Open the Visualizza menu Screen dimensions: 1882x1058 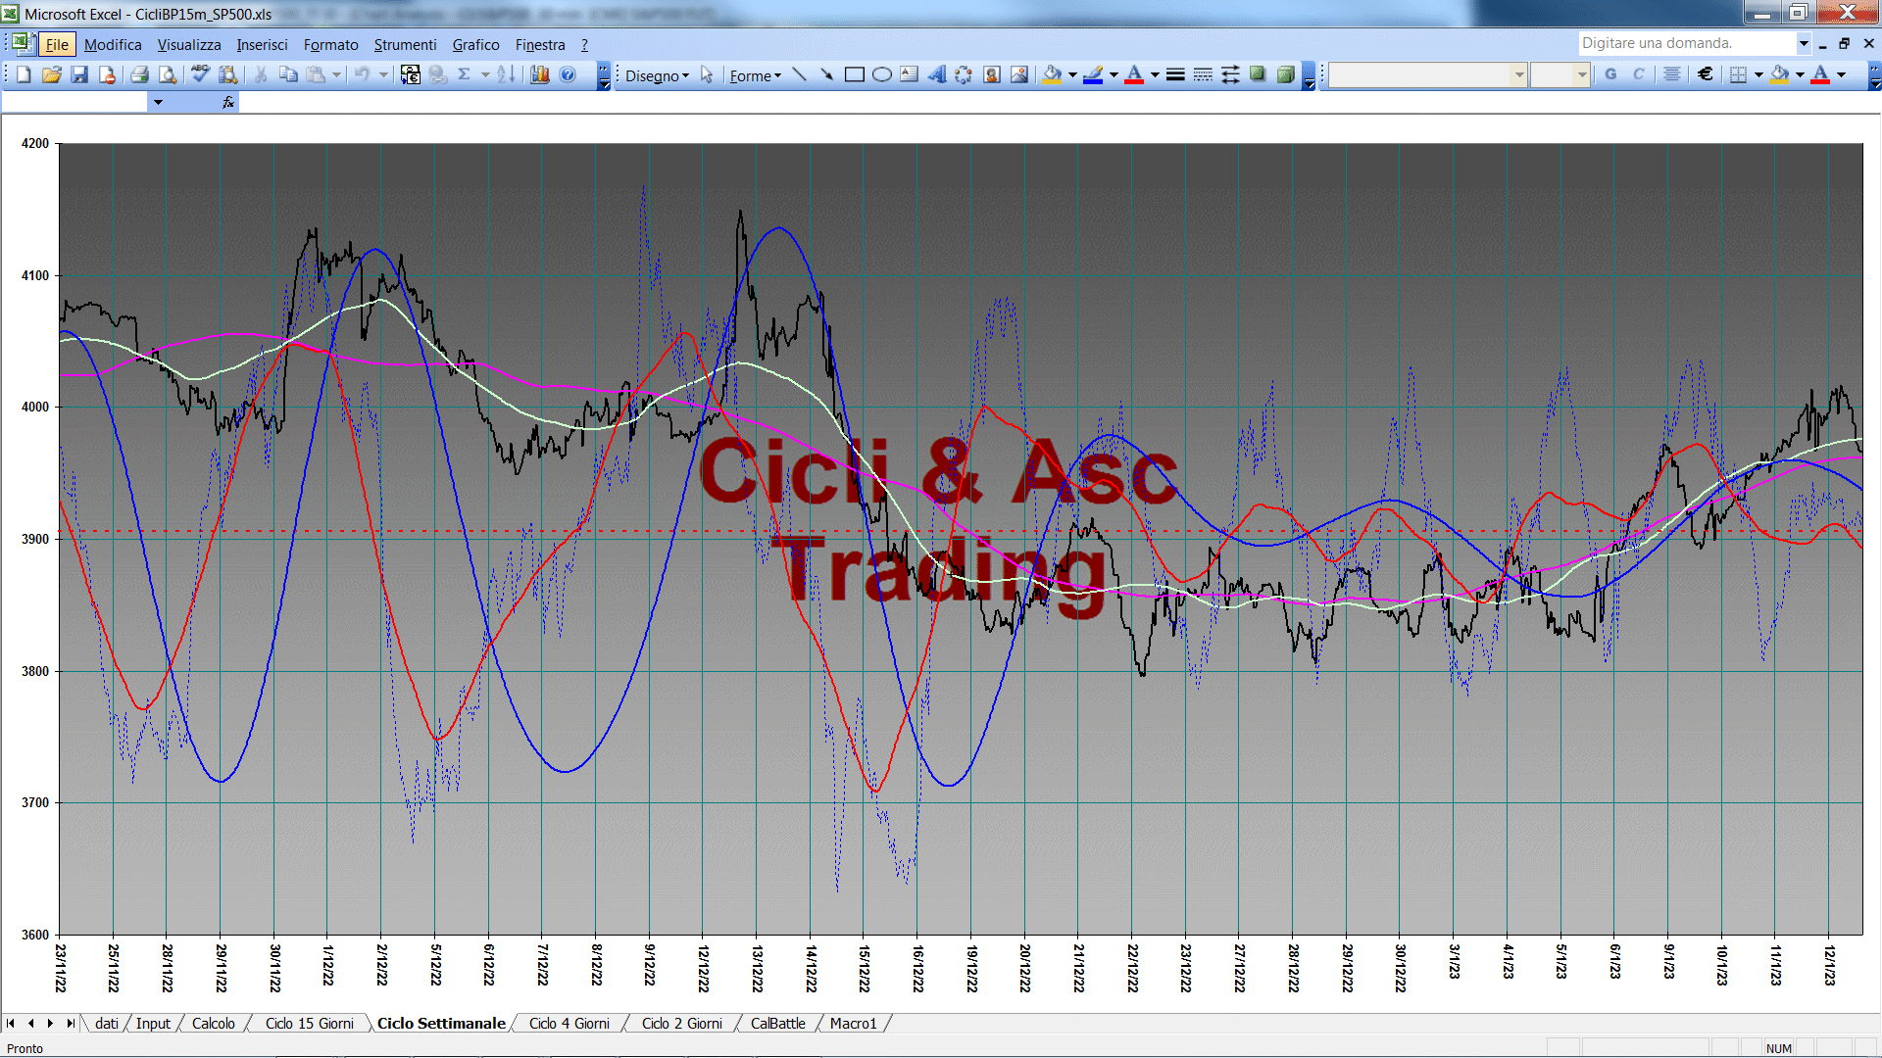pyautogui.click(x=189, y=45)
